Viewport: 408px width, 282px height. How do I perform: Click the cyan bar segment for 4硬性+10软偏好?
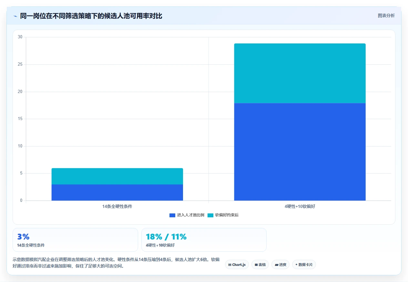300,73
